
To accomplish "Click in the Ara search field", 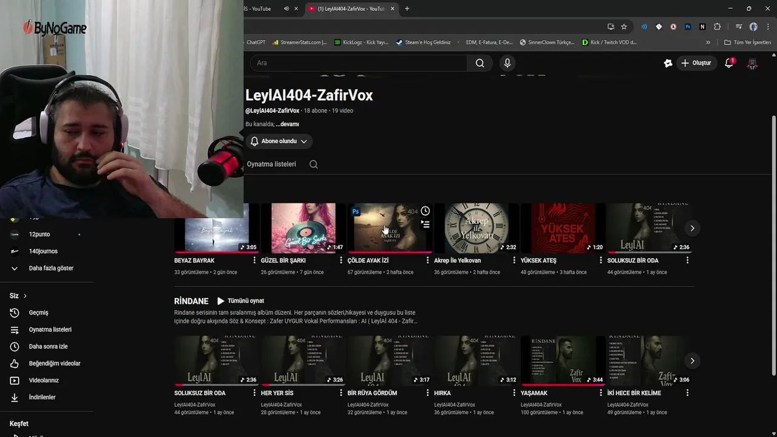I will coord(358,63).
